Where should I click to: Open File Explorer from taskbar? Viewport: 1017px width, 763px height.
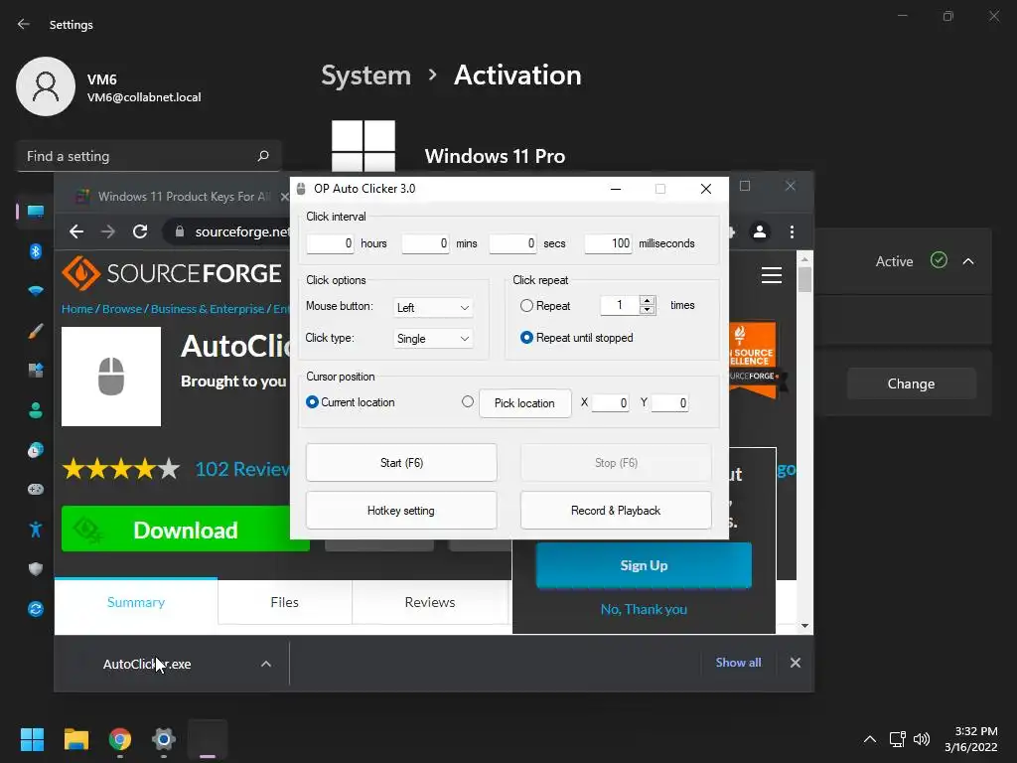[x=75, y=739]
